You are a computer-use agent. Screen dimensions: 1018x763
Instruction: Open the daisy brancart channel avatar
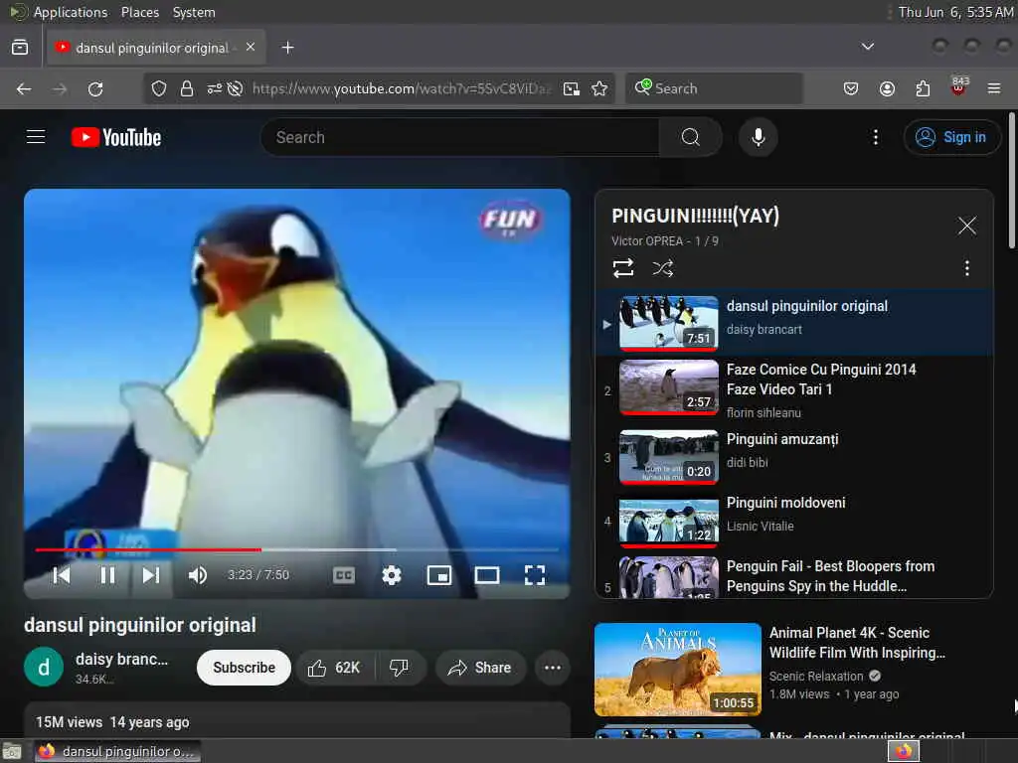tap(44, 667)
